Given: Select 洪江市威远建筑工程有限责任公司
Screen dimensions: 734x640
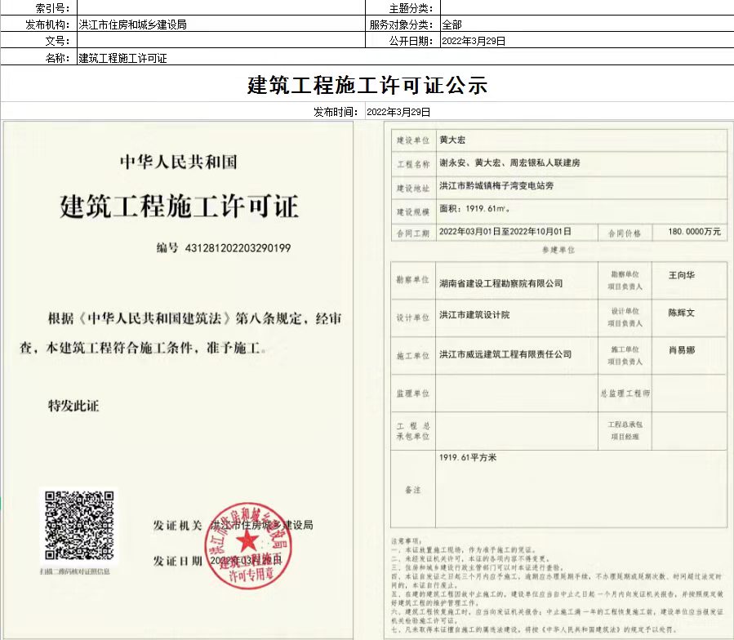Looking at the screenshot, I should coord(505,354).
